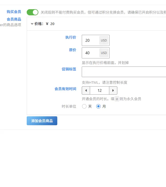
Task: Click the 促销标签 field label
Action: click(69, 69)
